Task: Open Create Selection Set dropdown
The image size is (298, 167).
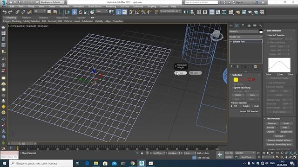Action: pyautogui.click(x=170, y=11)
